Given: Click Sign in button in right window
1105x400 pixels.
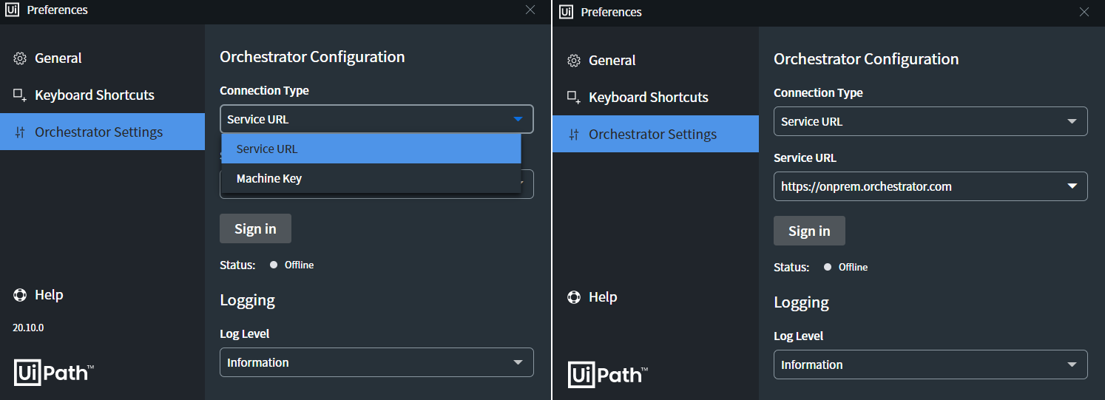Looking at the screenshot, I should point(809,231).
